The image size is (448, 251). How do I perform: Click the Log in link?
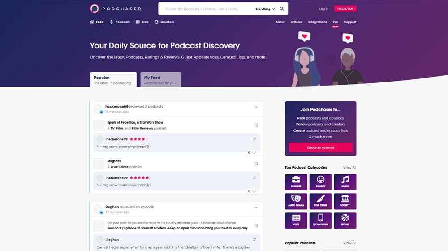pos(324,9)
